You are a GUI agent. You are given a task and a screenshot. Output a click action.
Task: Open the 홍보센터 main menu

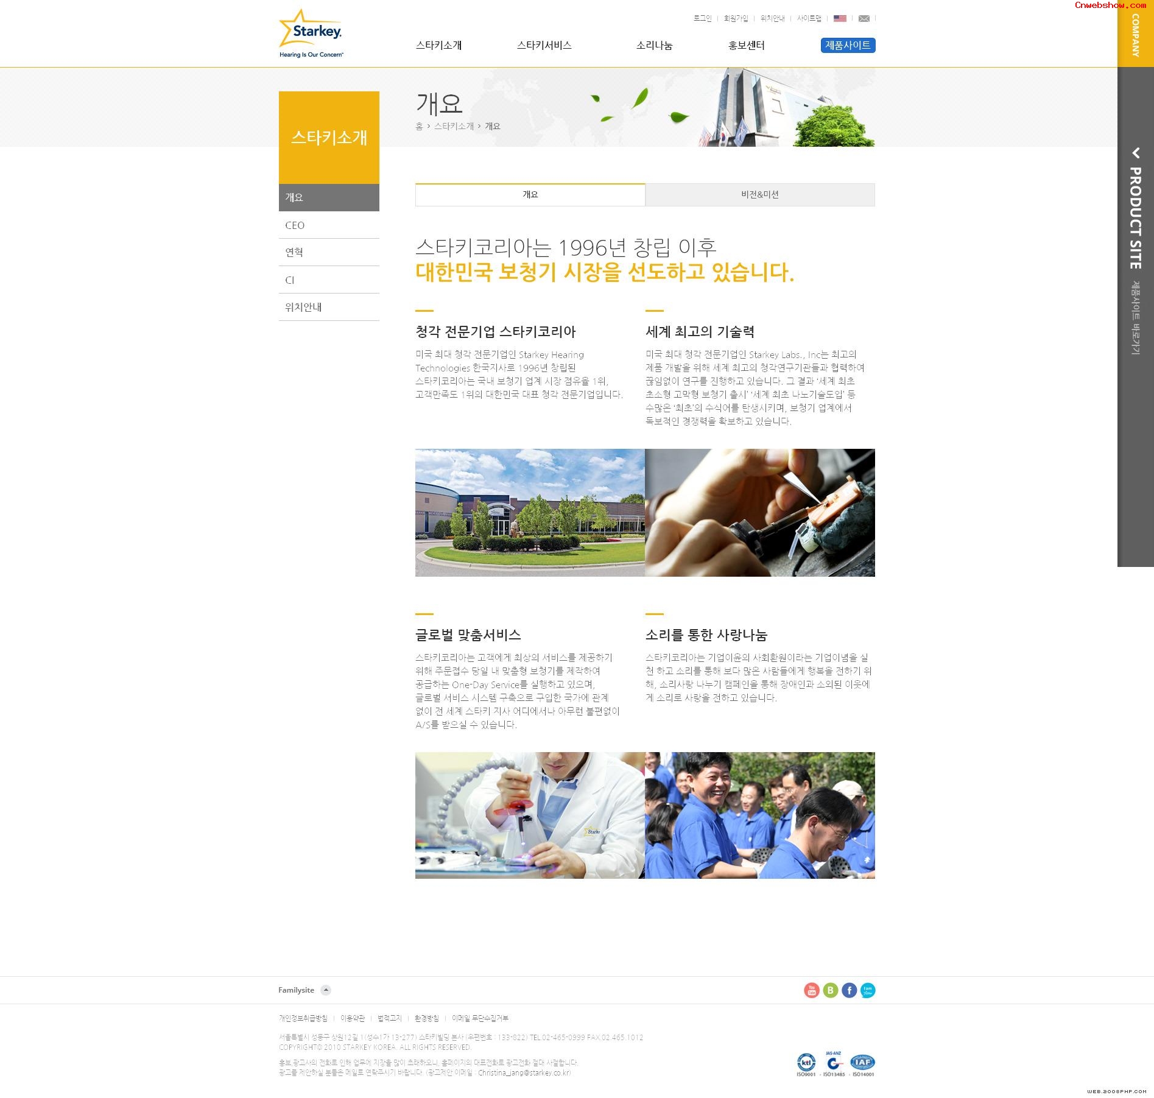click(746, 45)
